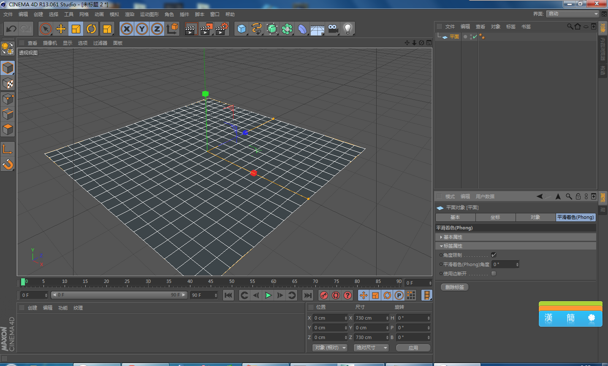
Task: Switch to points mode
Action: (x=8, y=99)
